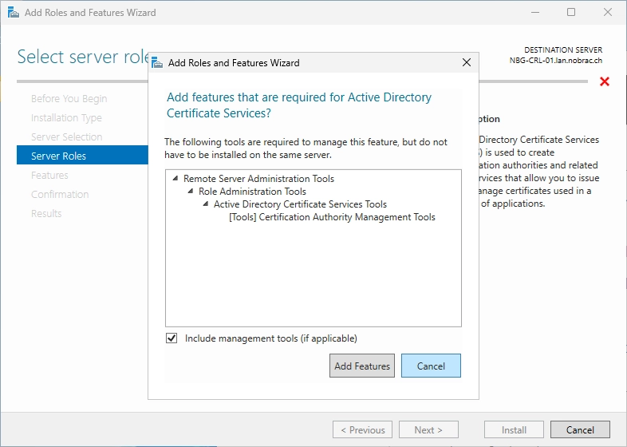Collapse Role Administration Tools node
Screen dimensions: 627x447
click(x=191, y=191)
